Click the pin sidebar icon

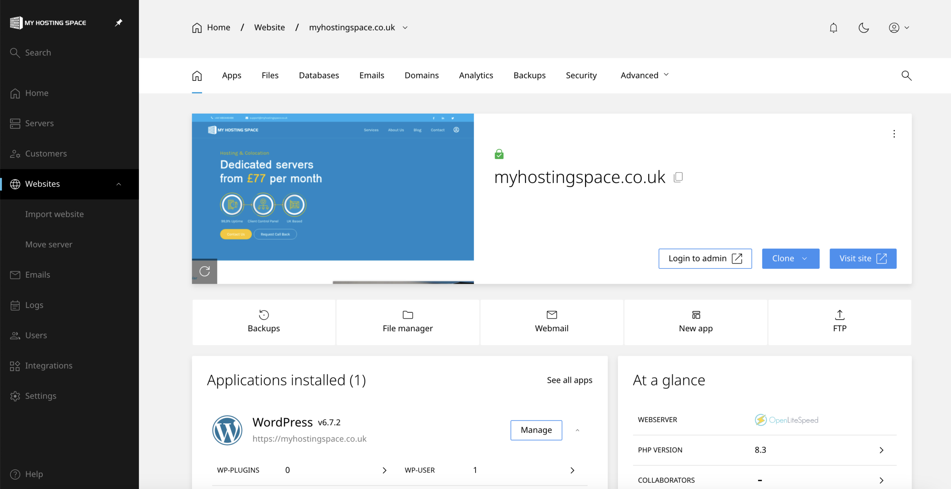click(x=119, y=23)
